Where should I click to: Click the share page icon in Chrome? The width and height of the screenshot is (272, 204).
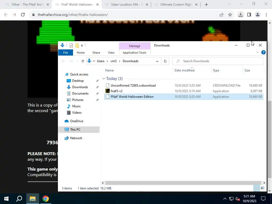222,15
